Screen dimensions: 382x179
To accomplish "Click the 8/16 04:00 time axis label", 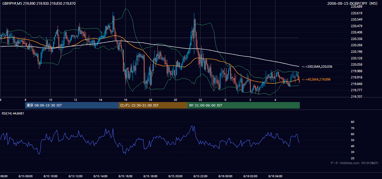I will tap(275, 176).
